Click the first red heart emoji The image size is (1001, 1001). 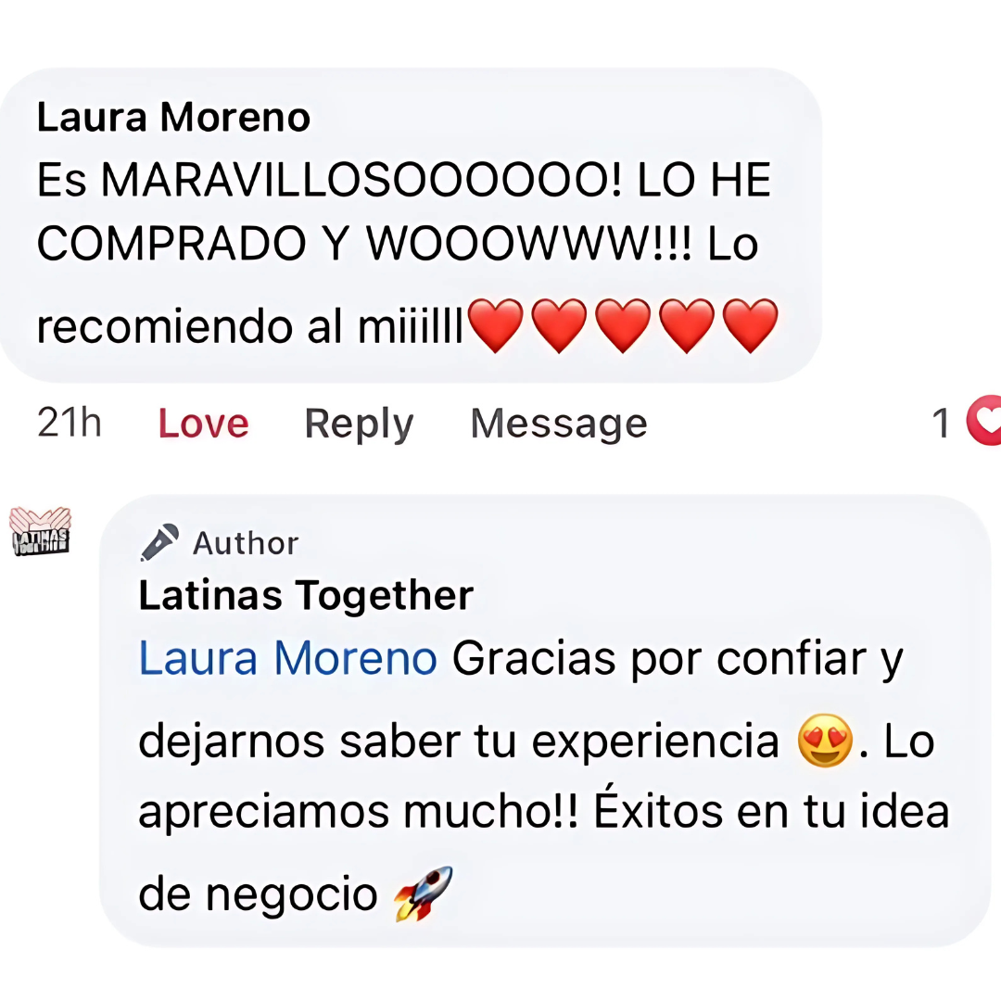[495, 325]
